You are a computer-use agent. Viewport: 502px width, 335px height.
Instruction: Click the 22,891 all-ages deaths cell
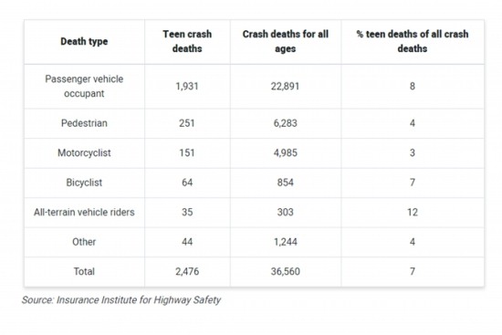click(286, 86)
